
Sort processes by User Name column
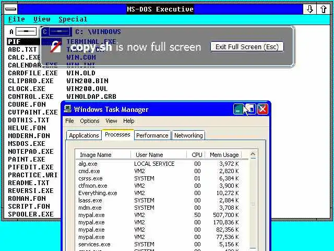pyautogui.click(x=159, y=155)
